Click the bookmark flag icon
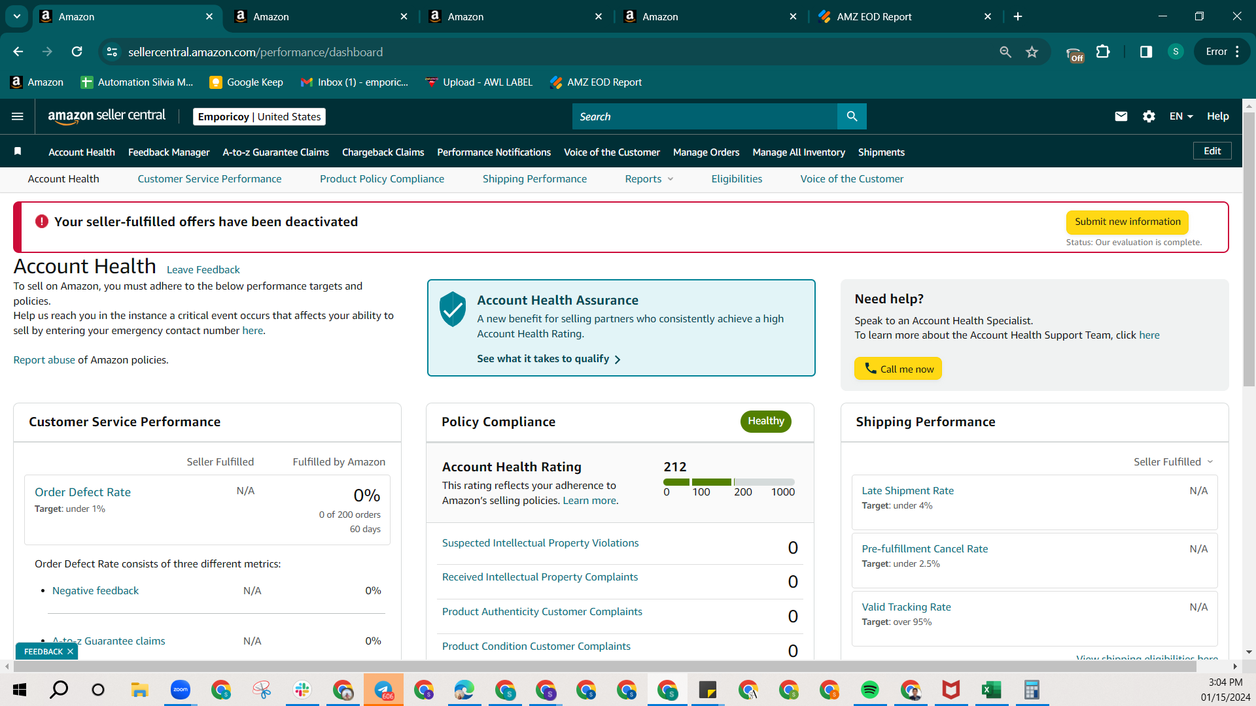 click(x=18, y=152)
